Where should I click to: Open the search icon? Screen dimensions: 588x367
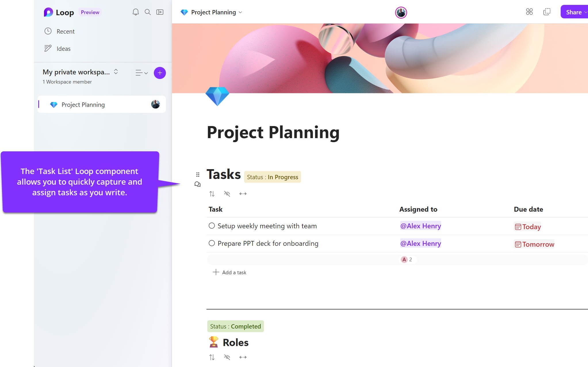tap(148, 12)
